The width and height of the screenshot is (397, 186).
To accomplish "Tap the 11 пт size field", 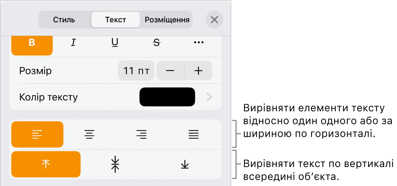I will (x=136, y=71).
